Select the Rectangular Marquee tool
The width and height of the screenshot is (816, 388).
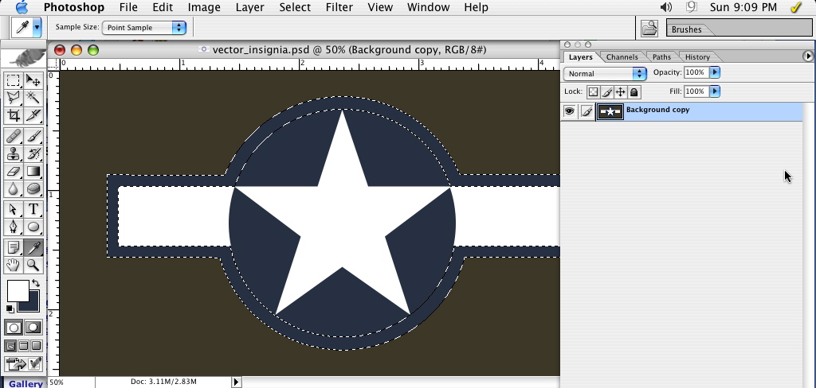[13, 80]
